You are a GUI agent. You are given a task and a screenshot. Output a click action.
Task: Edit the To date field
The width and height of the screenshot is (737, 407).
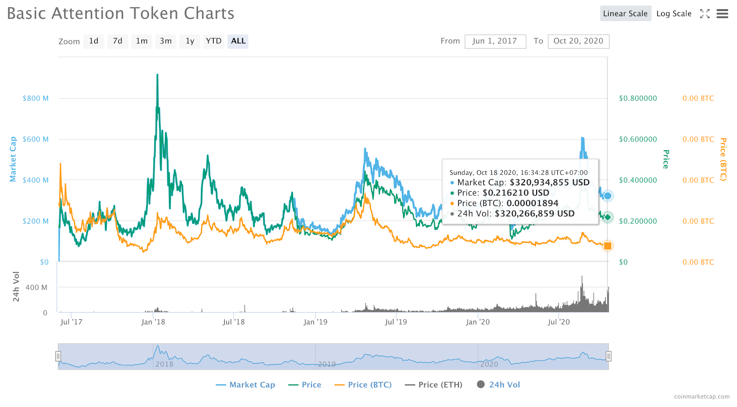[x=579, y=41]
